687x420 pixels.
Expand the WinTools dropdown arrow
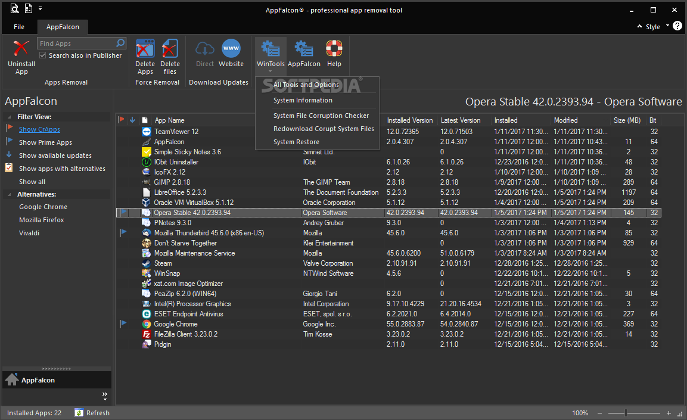271,71
